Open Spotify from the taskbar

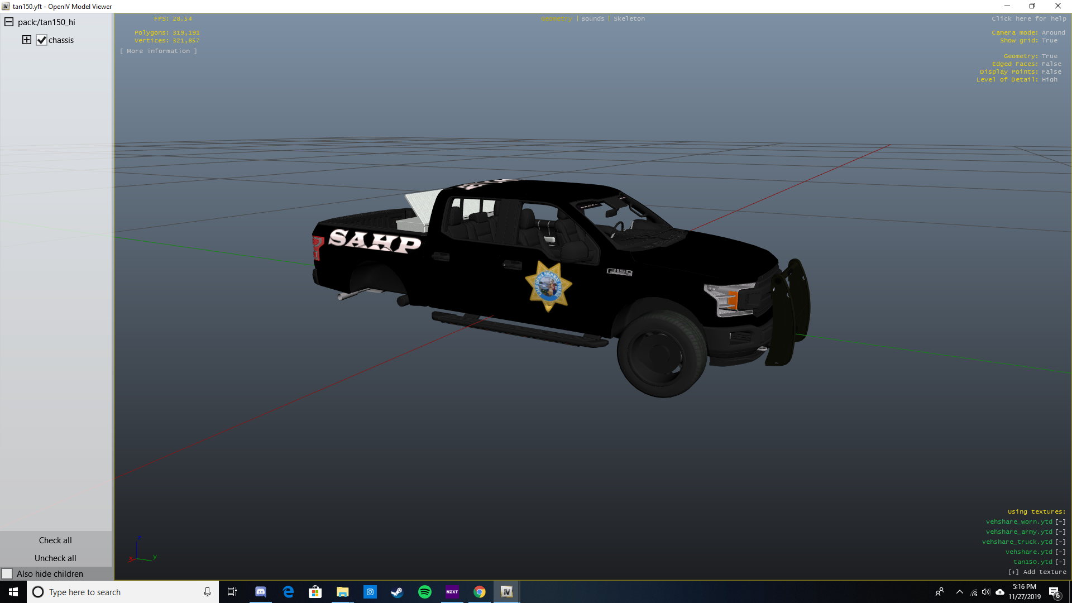pos(424,592)
